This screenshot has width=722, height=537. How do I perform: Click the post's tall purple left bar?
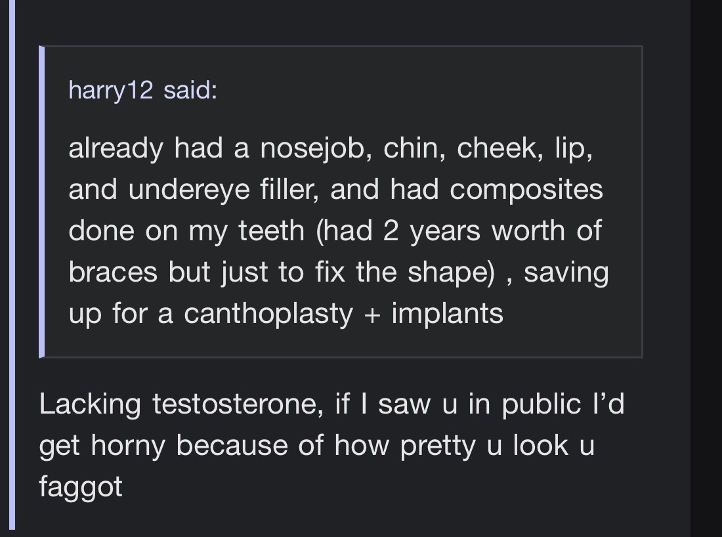(12, 263)
